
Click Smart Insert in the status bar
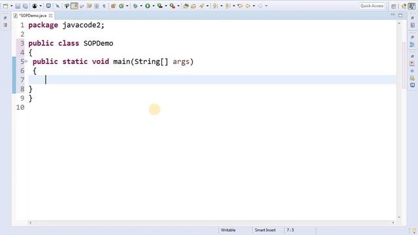pyautogui.click(x=265, y=230)
